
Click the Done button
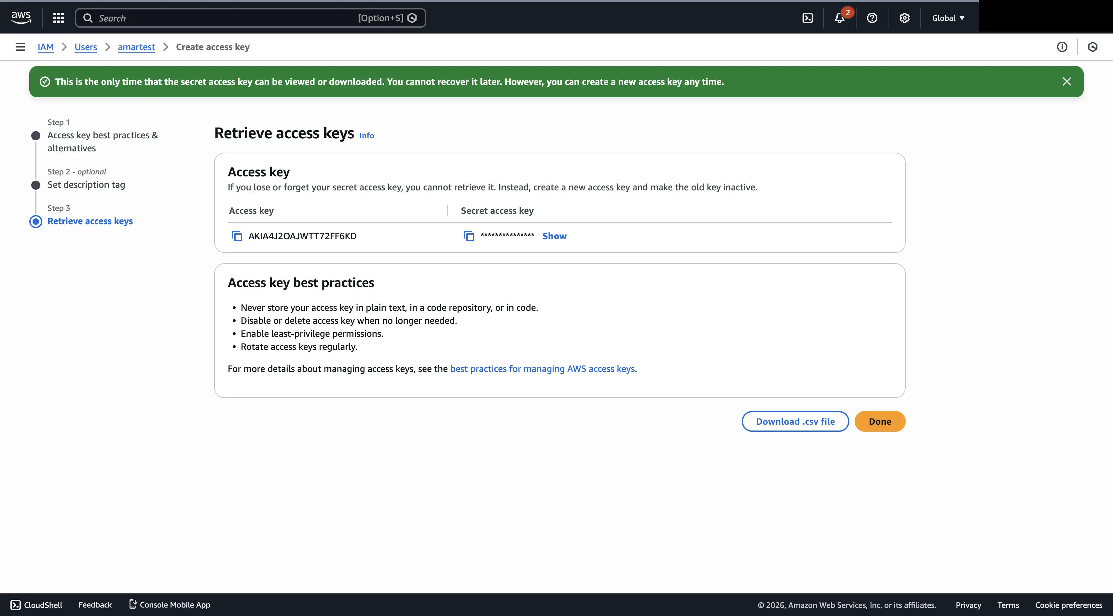click(880, 421)
